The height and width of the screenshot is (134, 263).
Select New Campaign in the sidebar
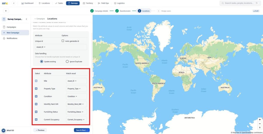15,33
